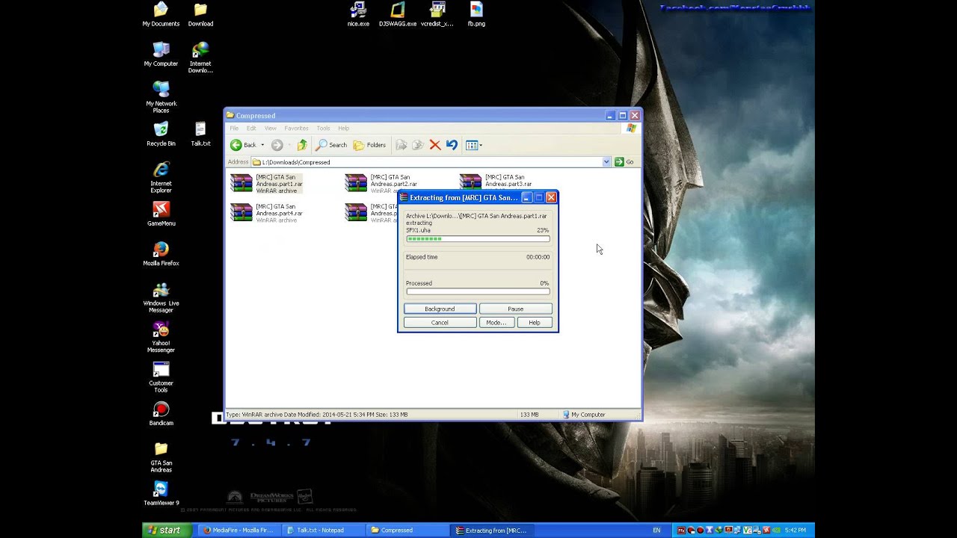The height and width of the screenshot is (538, 957).
Task: Switch to Talk.txt - Notepad taskbar item
Action: [x=324, y=531]
